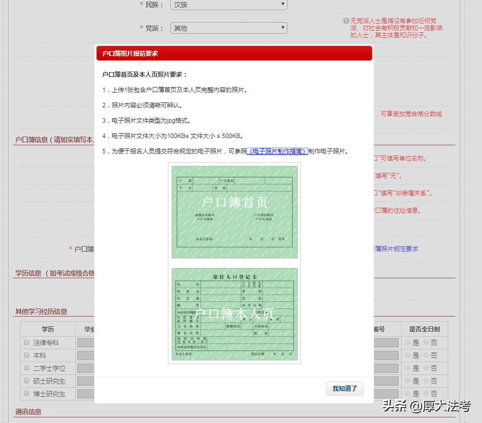
Task: Open the 民族 dropdown showing 汉族
Action: [x=228, y=5]
